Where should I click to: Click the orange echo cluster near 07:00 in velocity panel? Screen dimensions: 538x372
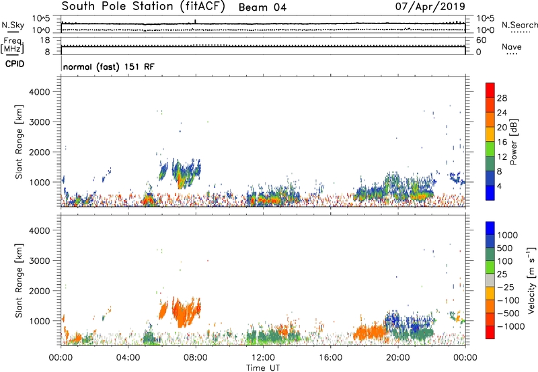(186, 311)
